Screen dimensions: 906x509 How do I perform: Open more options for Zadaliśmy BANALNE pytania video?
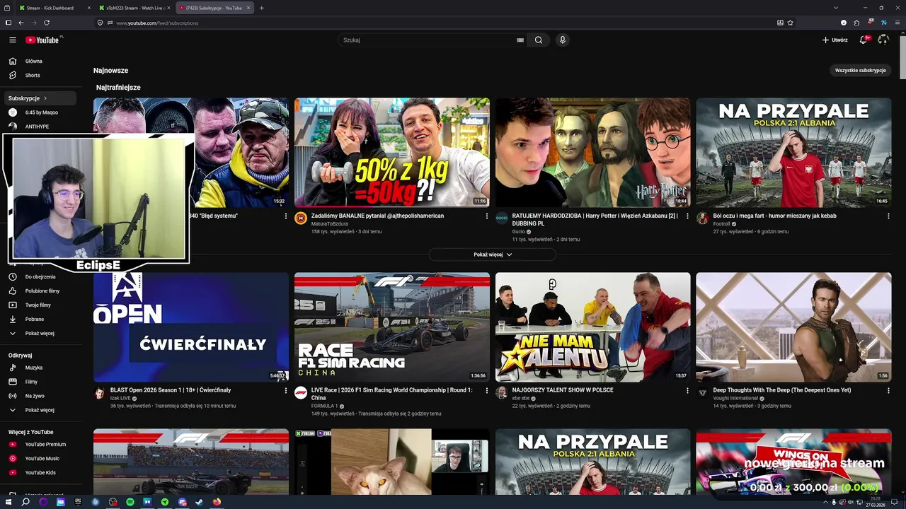[486, 216]
